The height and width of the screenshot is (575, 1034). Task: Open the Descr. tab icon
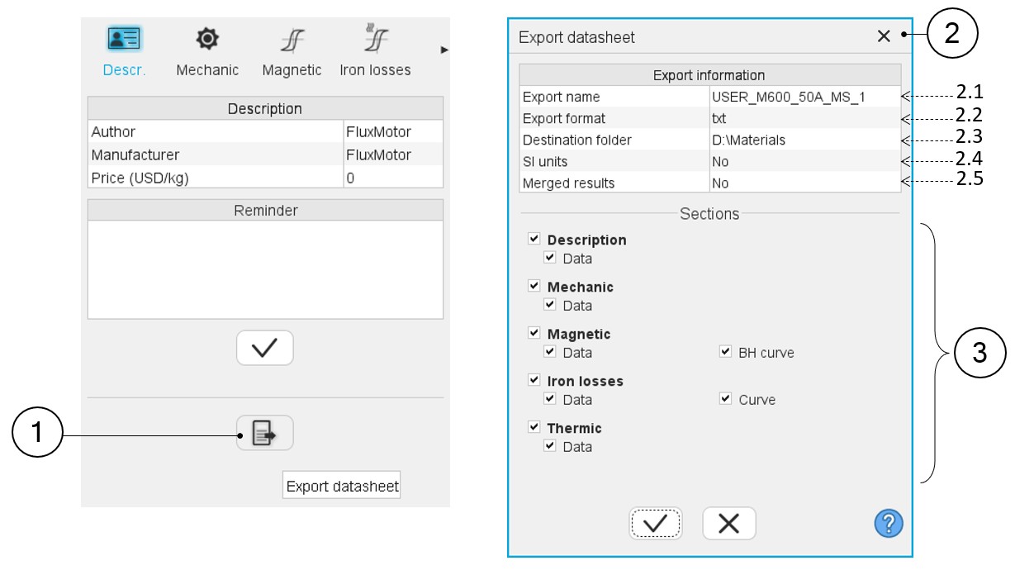[124, 39]
